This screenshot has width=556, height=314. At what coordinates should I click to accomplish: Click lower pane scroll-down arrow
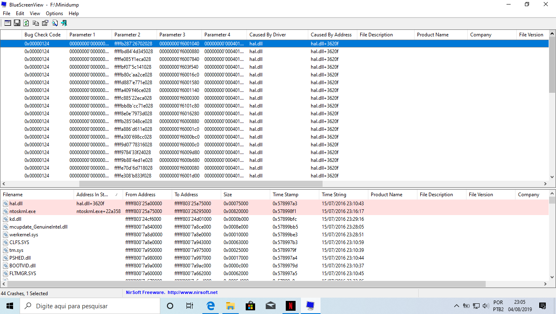click(x=552, y=277)
